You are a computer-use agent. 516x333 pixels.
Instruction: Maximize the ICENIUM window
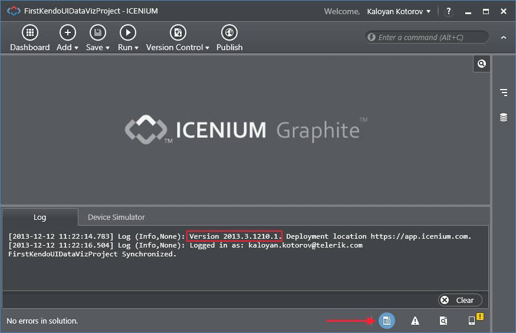coord(486,12)
